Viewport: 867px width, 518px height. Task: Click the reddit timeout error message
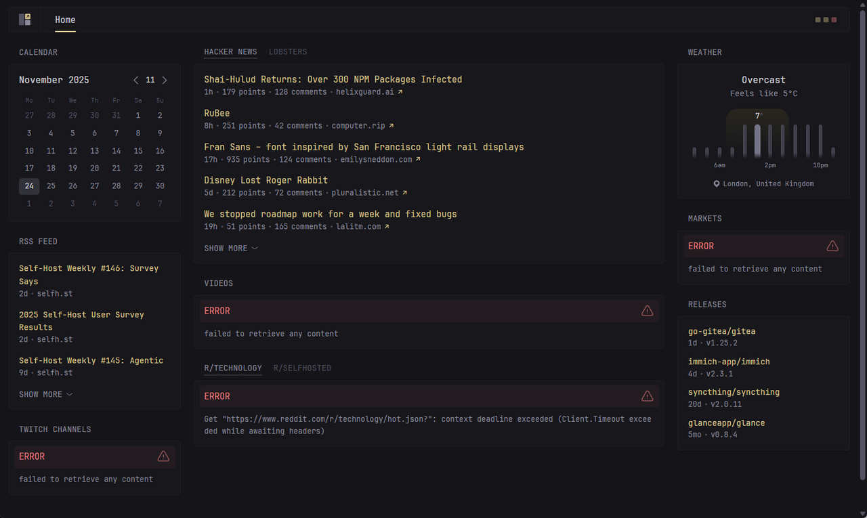[x=427, y=425]
